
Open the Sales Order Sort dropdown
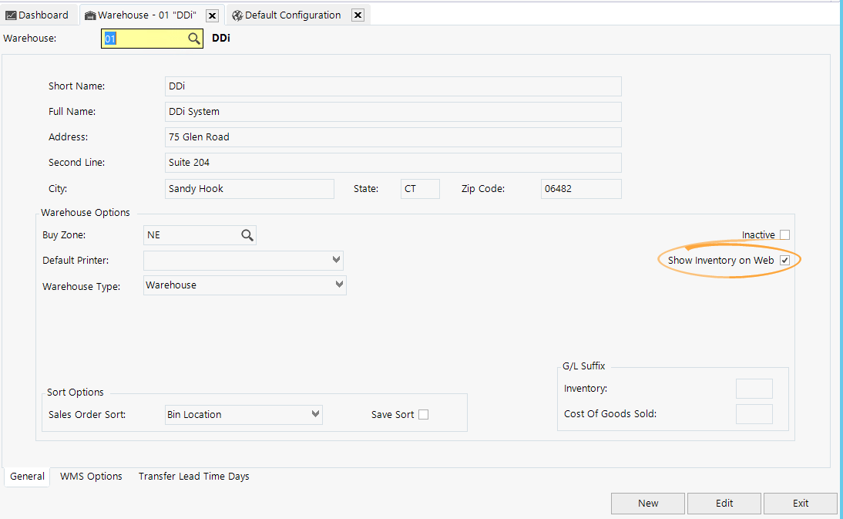(315, 414)
